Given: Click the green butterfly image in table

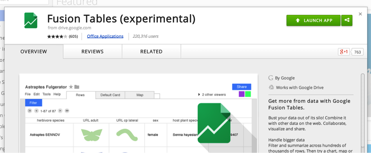Looking at the screenshot, I should pyautogui.click(x=92, y=135).
